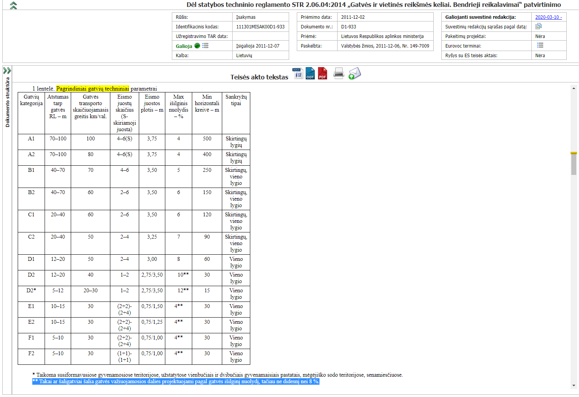579x397 pixels.
Task: Click the scroll down arrow
Action: pos(574,385)
